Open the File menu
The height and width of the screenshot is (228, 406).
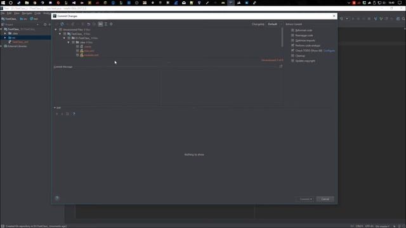(x=3, y=13)
